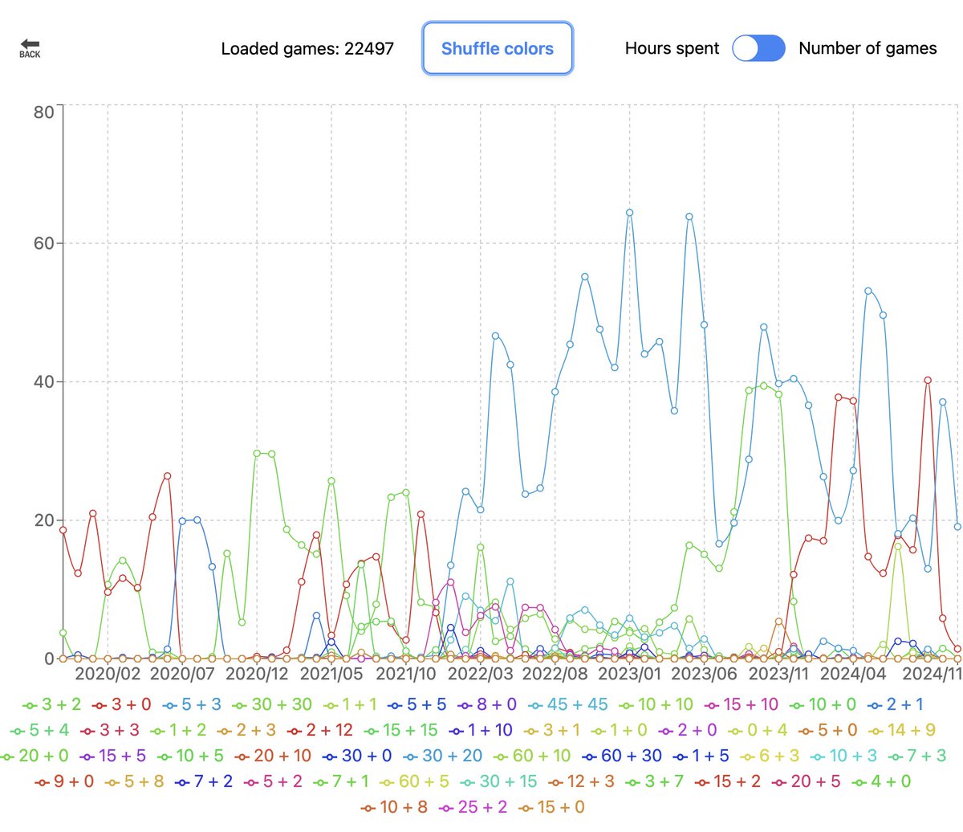This screenshot has width=963, height=832.
Task: Click the 15 + 10 legend entry
Action: click(741, 704)
